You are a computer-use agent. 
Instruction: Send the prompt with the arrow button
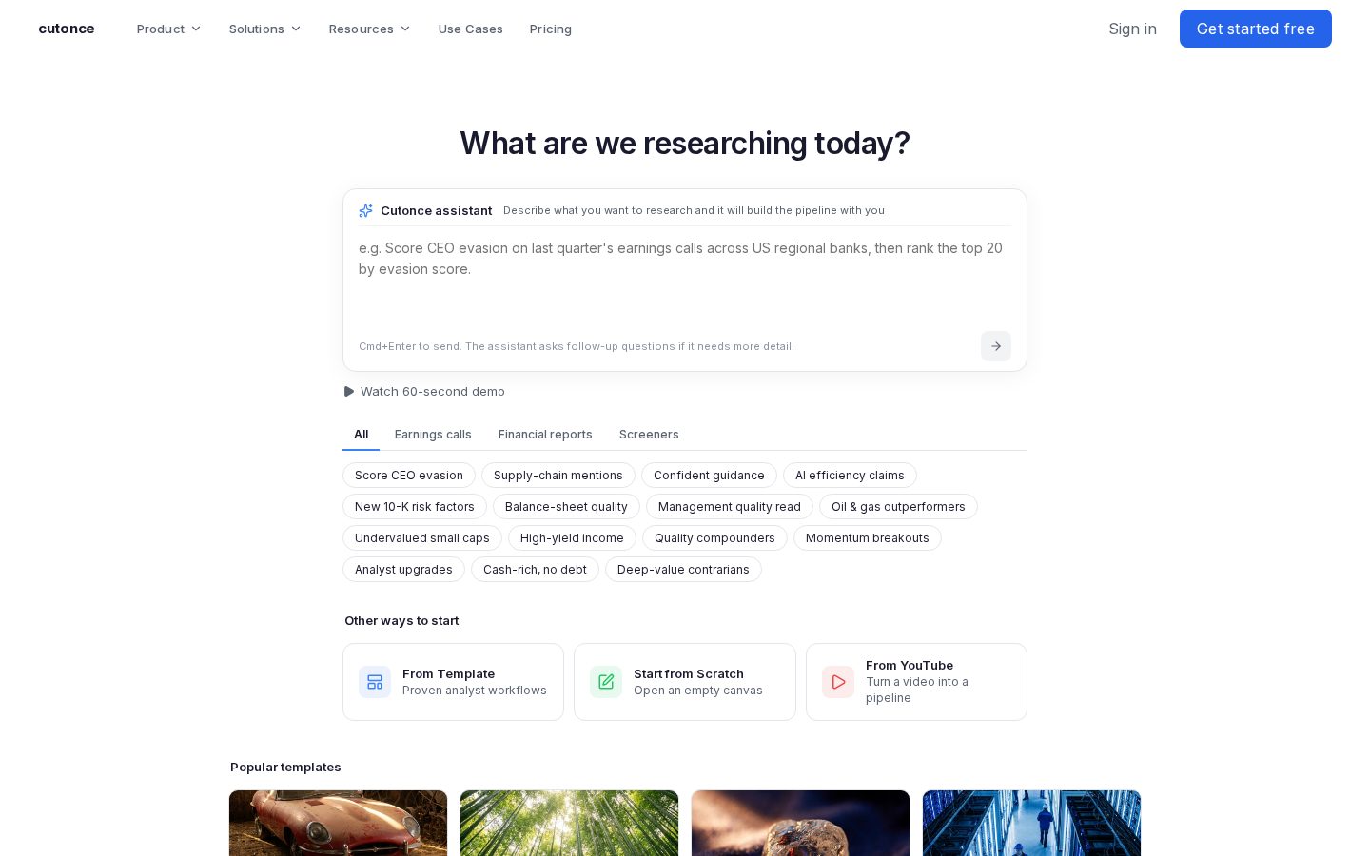pyautogui.click(x=996, y=346)
